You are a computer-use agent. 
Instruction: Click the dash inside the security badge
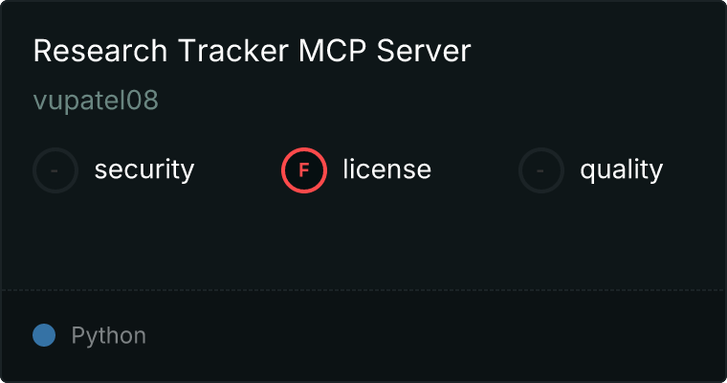[x=55, y=170]
